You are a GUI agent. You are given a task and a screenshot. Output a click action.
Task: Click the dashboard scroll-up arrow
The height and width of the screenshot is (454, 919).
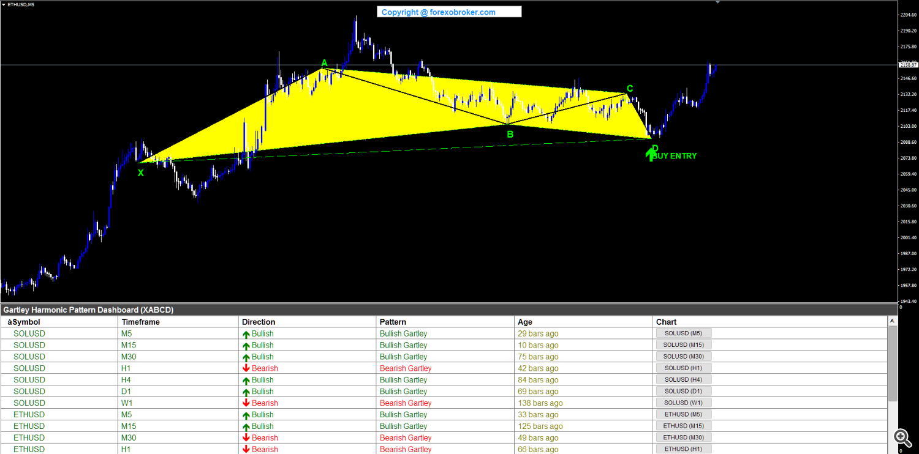tap(893, 321)
